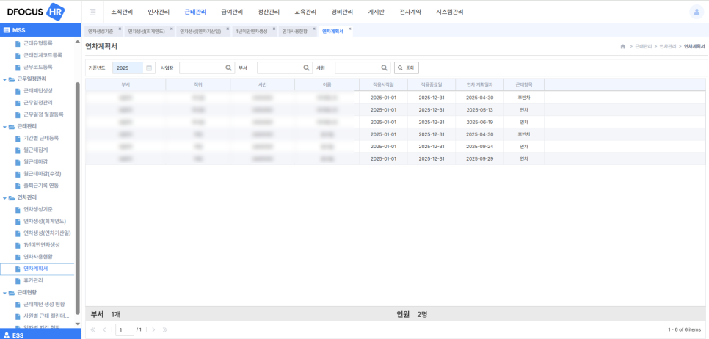Screen dimensions: 709x339
Task: Focus the 기준년도 2025 input field
Action: click(x=129, y=68)
